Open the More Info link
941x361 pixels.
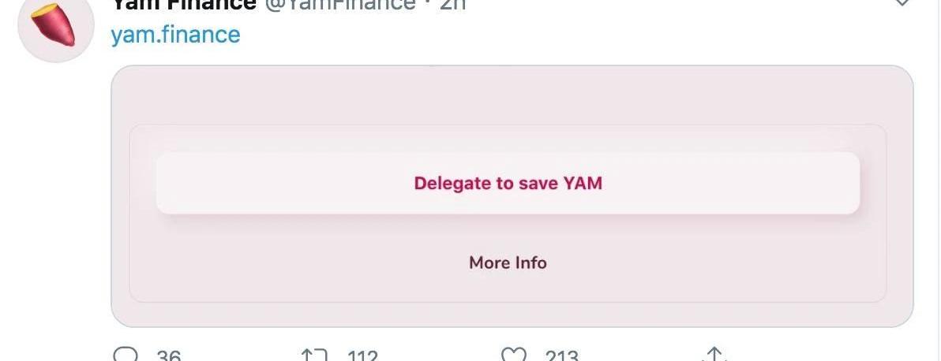(508, 262)
